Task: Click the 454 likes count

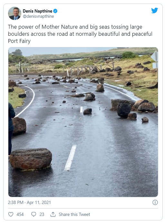Action: [x=20, y=214]
